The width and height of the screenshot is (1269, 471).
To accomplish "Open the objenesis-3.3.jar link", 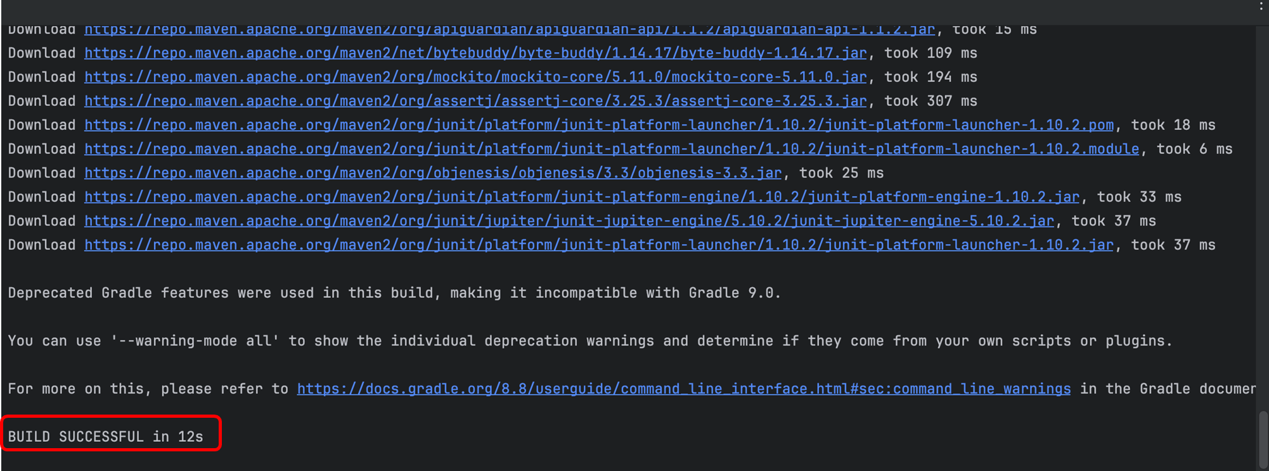I will pyautogui.click(x=433, y=173).
